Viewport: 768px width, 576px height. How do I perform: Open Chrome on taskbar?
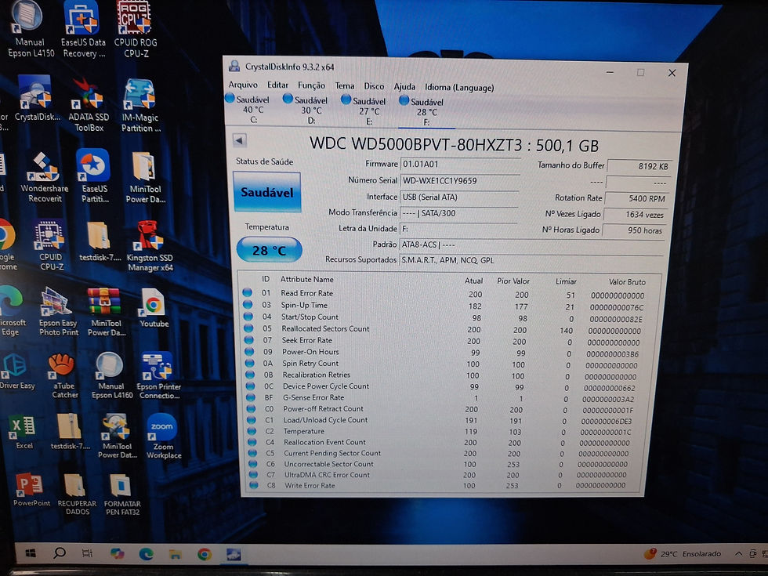coord(205,555)
